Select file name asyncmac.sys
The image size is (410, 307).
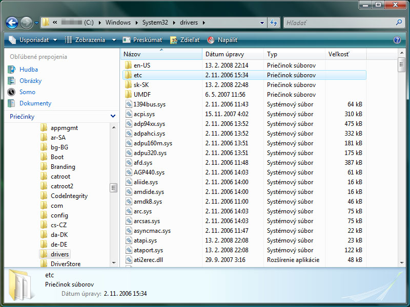click(152, 231)
